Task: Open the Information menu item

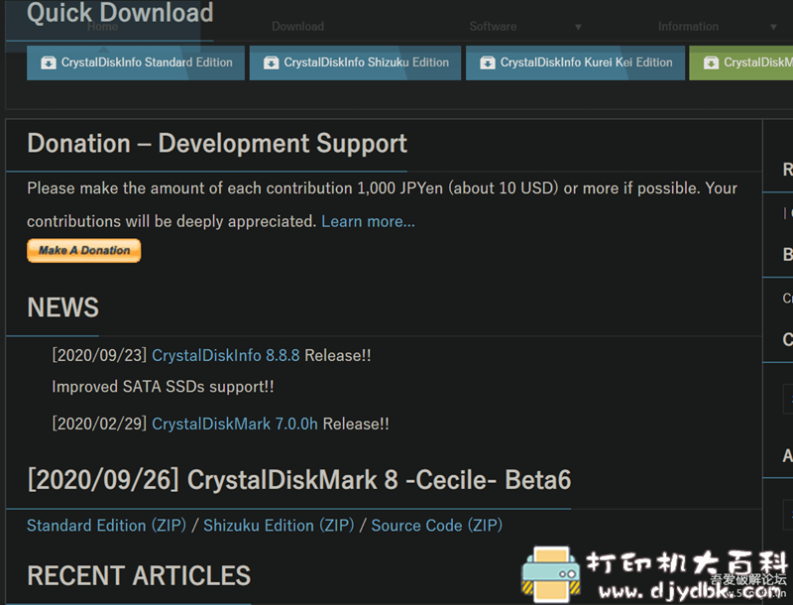Action: pos(688,27)
